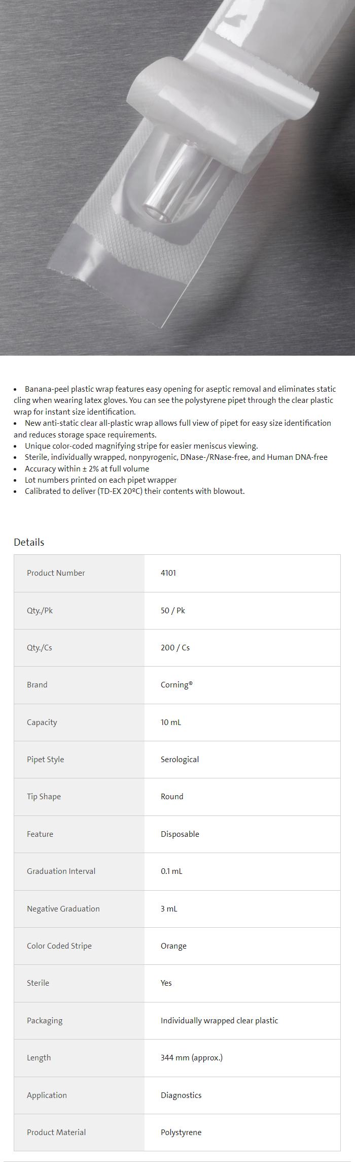Click the Diagnostics application value
Image resolution: width=355 pixels, height=1162 pixels.
tap(181, 1095)
